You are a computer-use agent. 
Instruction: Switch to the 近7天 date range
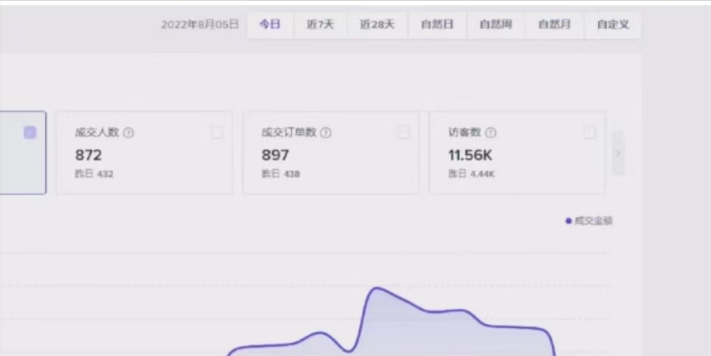pyautogui.click(x=320, y=25)
